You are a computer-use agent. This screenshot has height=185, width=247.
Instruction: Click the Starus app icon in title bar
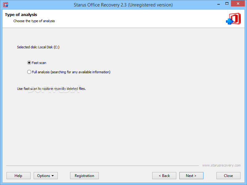coord(6,5)
